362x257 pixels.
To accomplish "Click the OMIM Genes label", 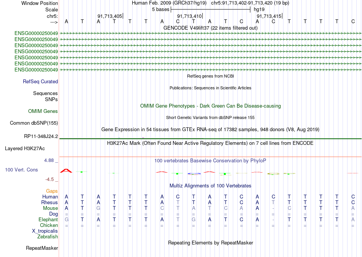I will tap(43, 111).
